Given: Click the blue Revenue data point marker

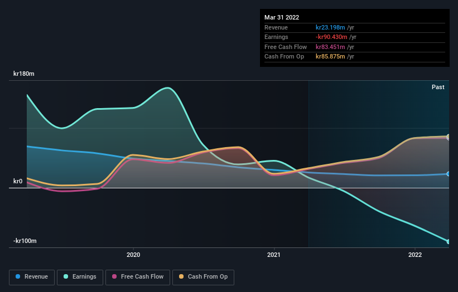Looking at the screenshot, I should click(449, 174).
